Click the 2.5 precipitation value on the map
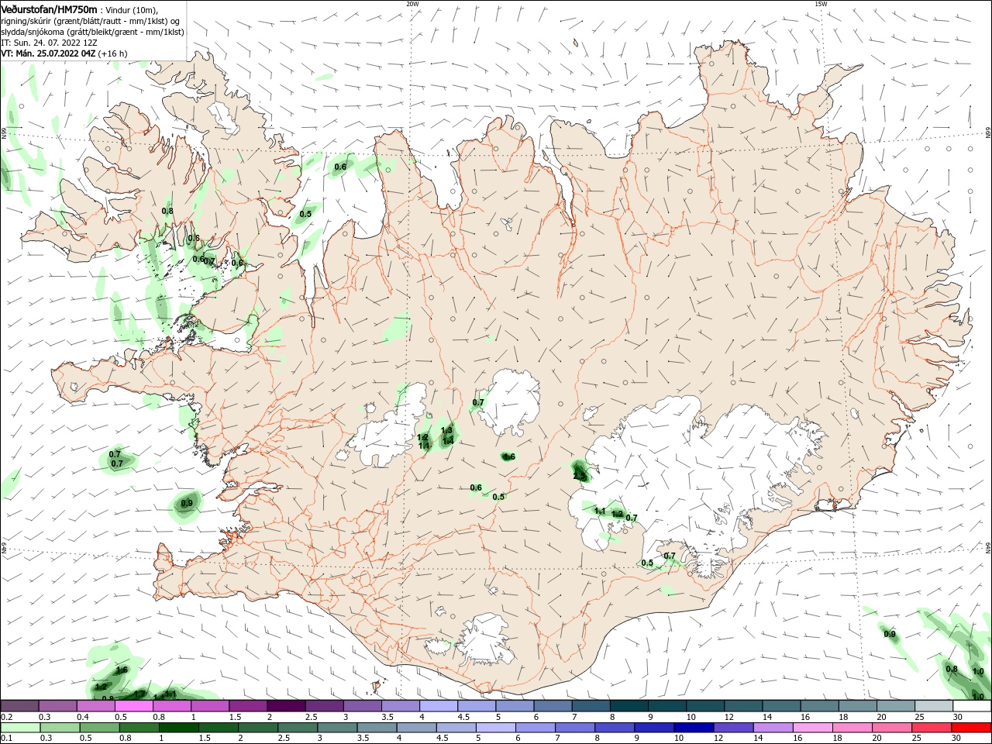 [580, 476]
